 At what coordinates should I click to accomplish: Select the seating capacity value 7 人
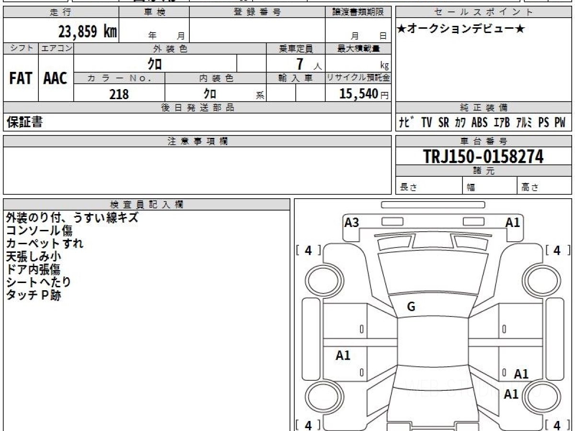(x=309, y=64)
